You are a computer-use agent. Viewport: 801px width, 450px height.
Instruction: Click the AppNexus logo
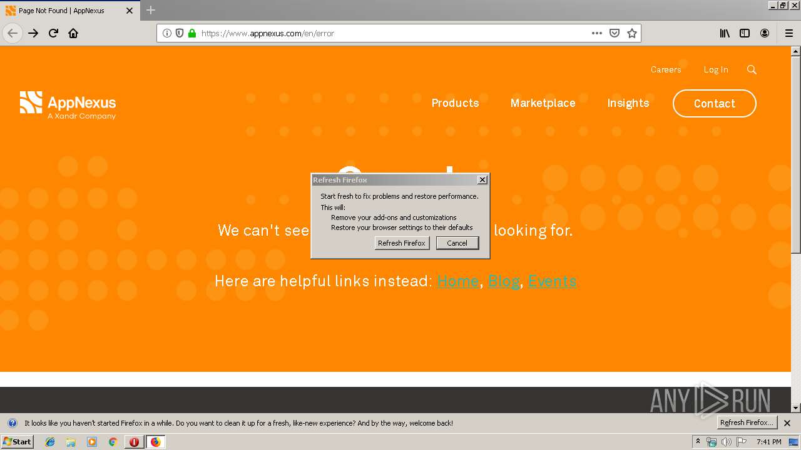point(68,105)
